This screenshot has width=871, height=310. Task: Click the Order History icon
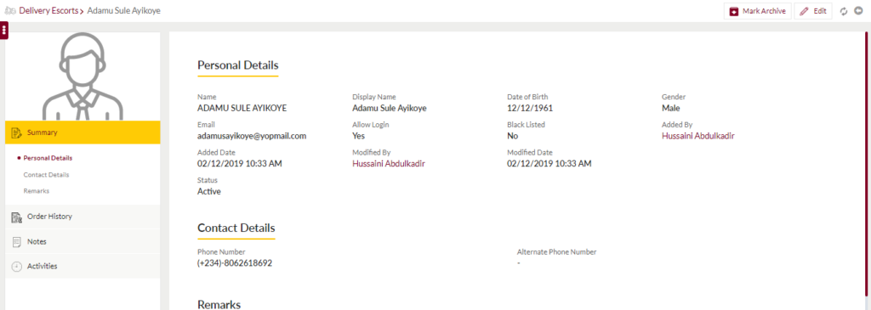tap(17, 217)
